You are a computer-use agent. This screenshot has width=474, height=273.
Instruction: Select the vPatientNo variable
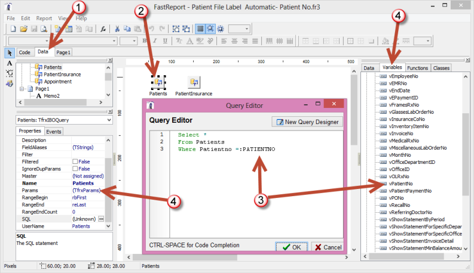[400, 184]
